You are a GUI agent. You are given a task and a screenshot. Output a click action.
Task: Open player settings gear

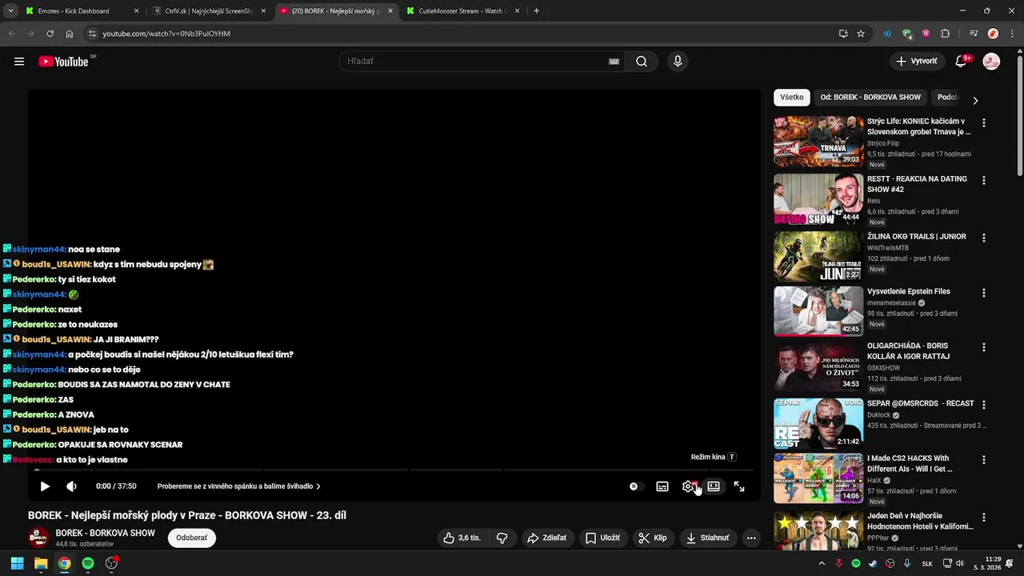(688, 486)
